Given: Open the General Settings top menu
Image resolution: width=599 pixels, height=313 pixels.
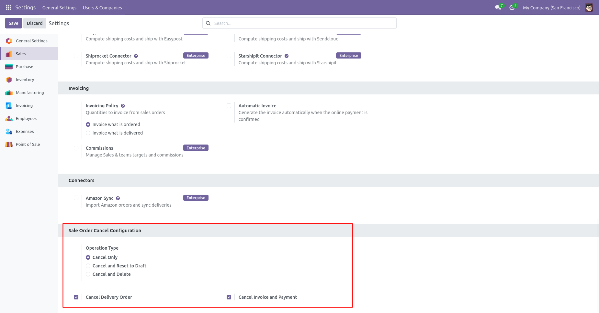Looking at the screenshot, I should [x=59, y=8].
